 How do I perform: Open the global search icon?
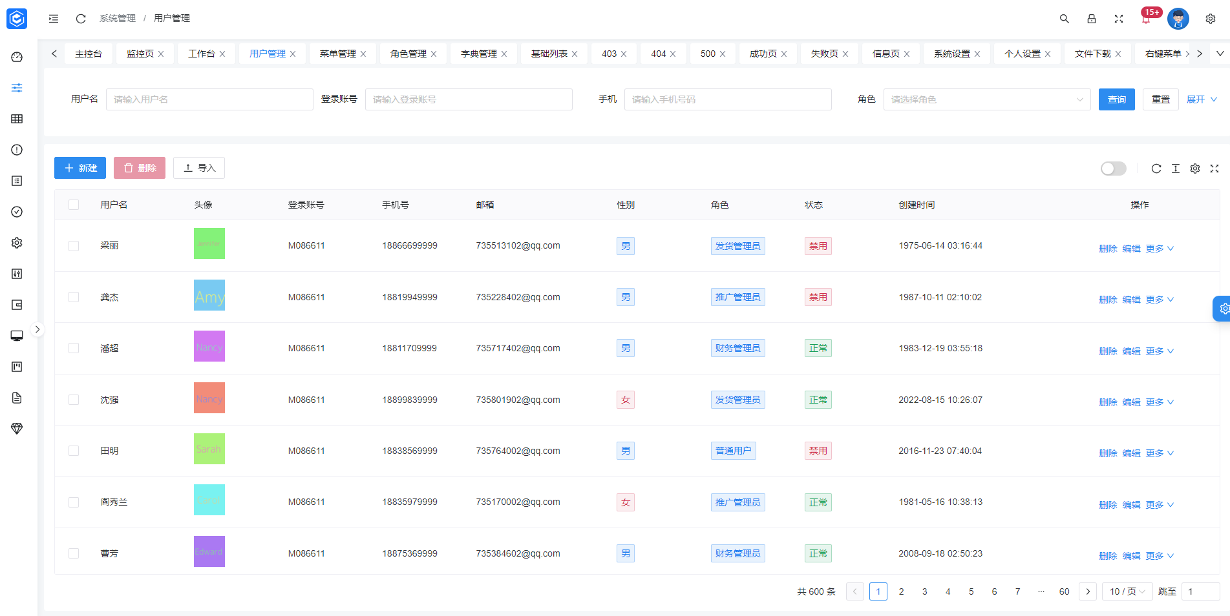pos(1064,19)
